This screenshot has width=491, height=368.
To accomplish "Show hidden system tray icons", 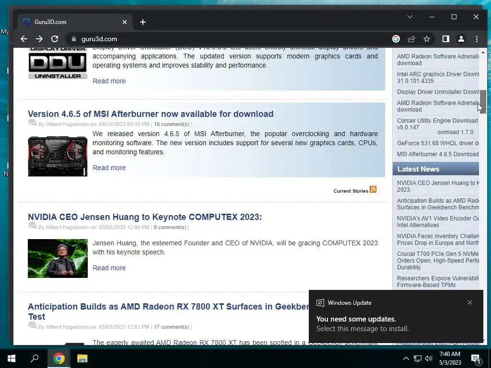I will tap(406, 358).
